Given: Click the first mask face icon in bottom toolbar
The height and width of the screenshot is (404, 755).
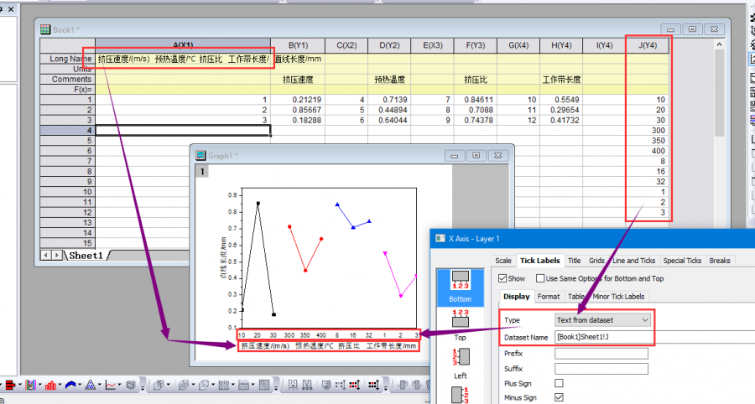Looking at the screenshot, I should click(293, 385).
